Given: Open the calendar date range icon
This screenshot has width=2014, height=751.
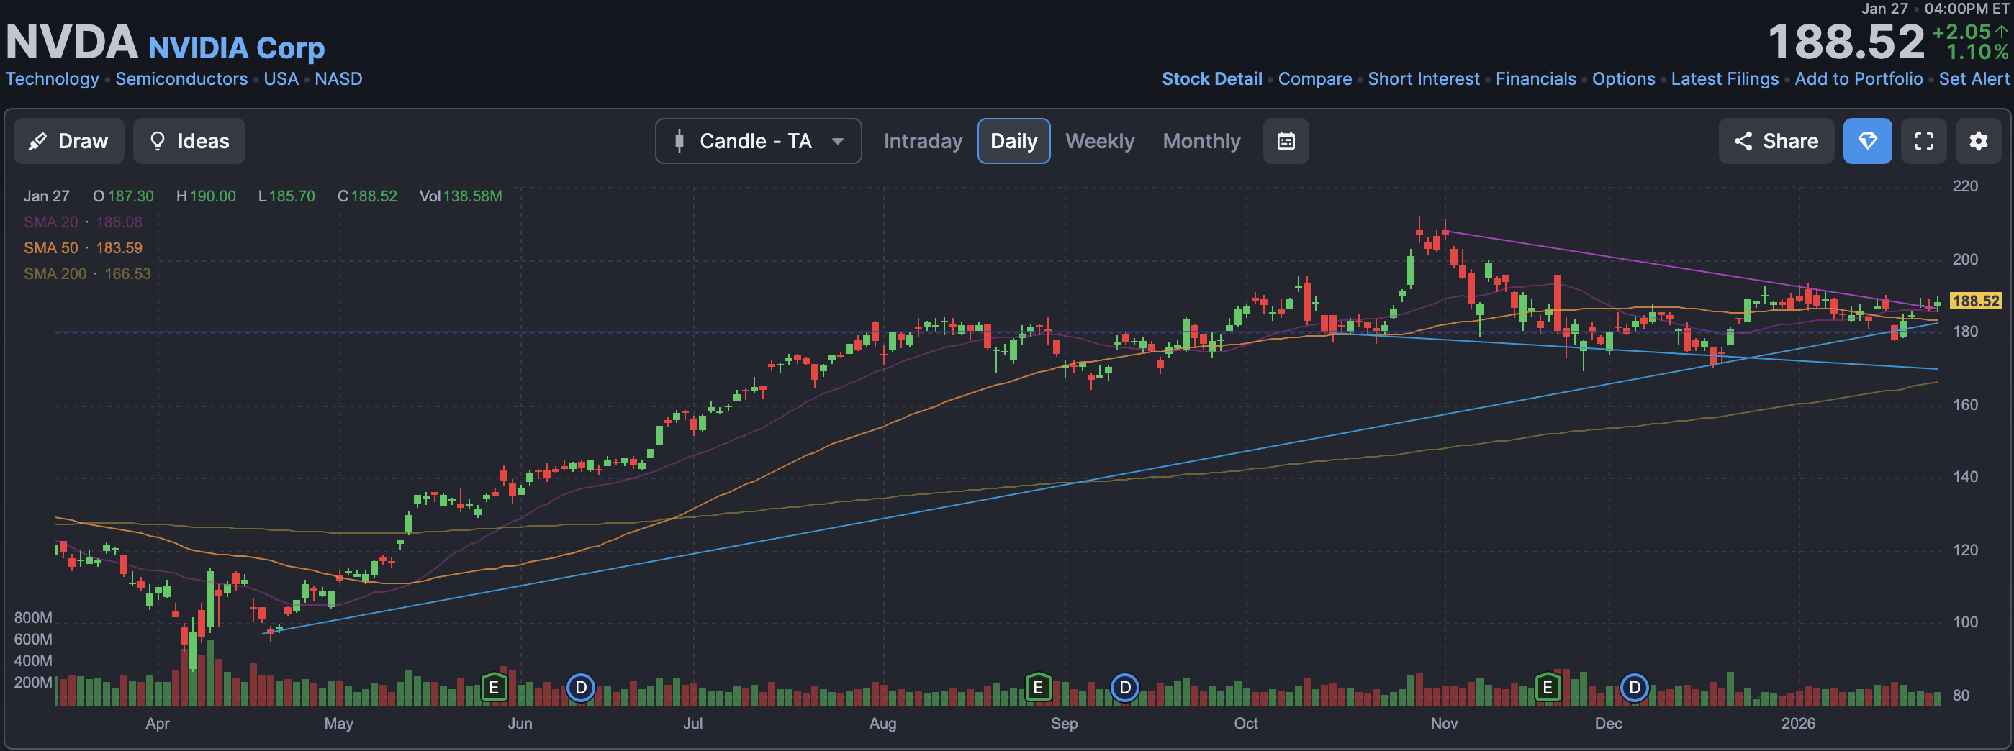Looking at the screenshot, I should pos(1286,141).
